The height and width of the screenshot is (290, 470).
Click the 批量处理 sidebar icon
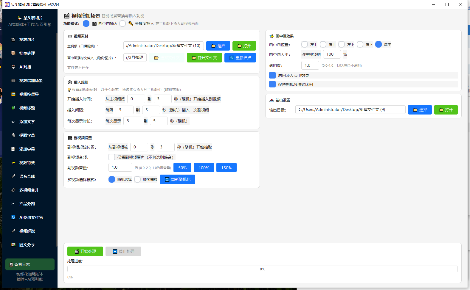(x=13, y=53)
